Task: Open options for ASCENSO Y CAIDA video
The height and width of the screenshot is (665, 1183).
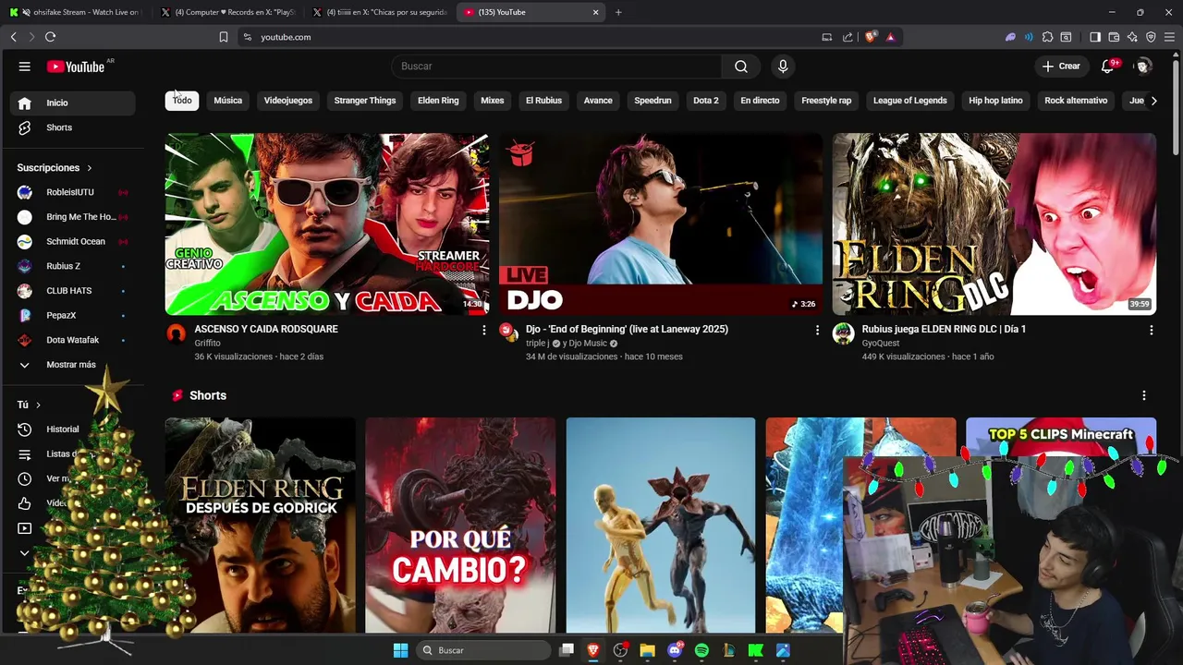Action: 483,330
